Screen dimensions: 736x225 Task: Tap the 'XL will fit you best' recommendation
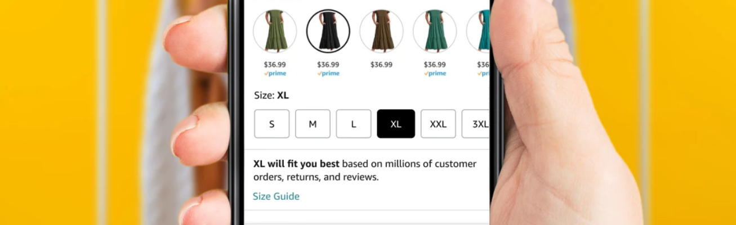[x=296, y=164]
